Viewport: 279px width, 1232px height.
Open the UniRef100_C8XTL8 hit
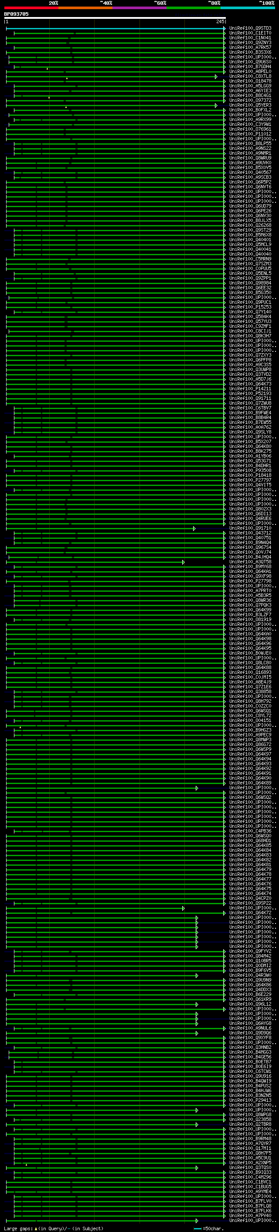[250, 76]
